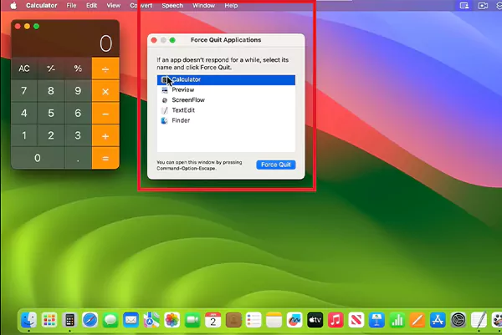Open the Notes app in the Dock
This screenshot has height=335, width=502.
pos(274,320)
